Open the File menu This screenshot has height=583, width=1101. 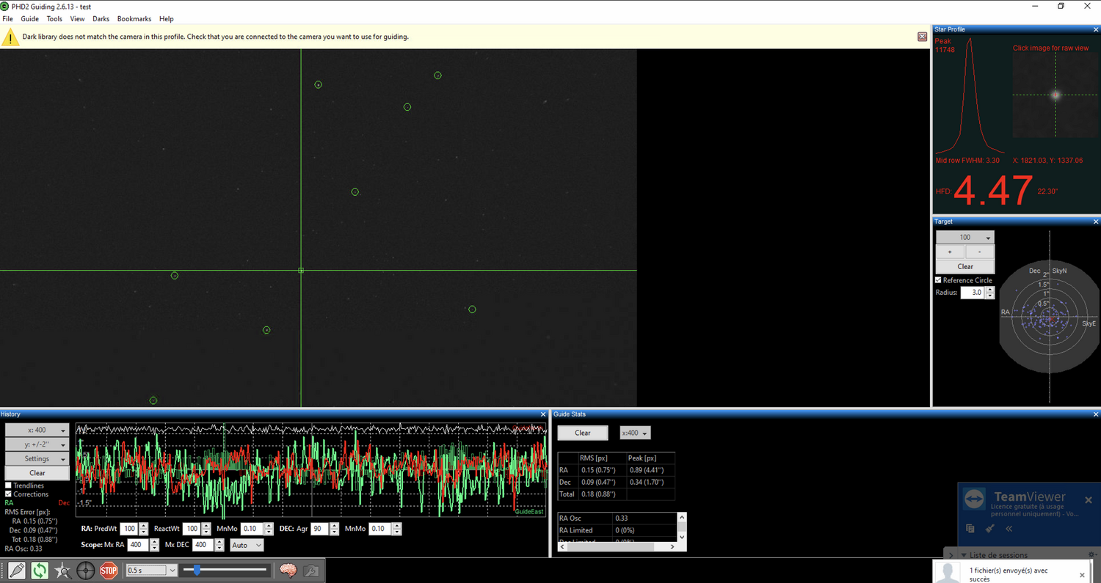coord(7,18)
